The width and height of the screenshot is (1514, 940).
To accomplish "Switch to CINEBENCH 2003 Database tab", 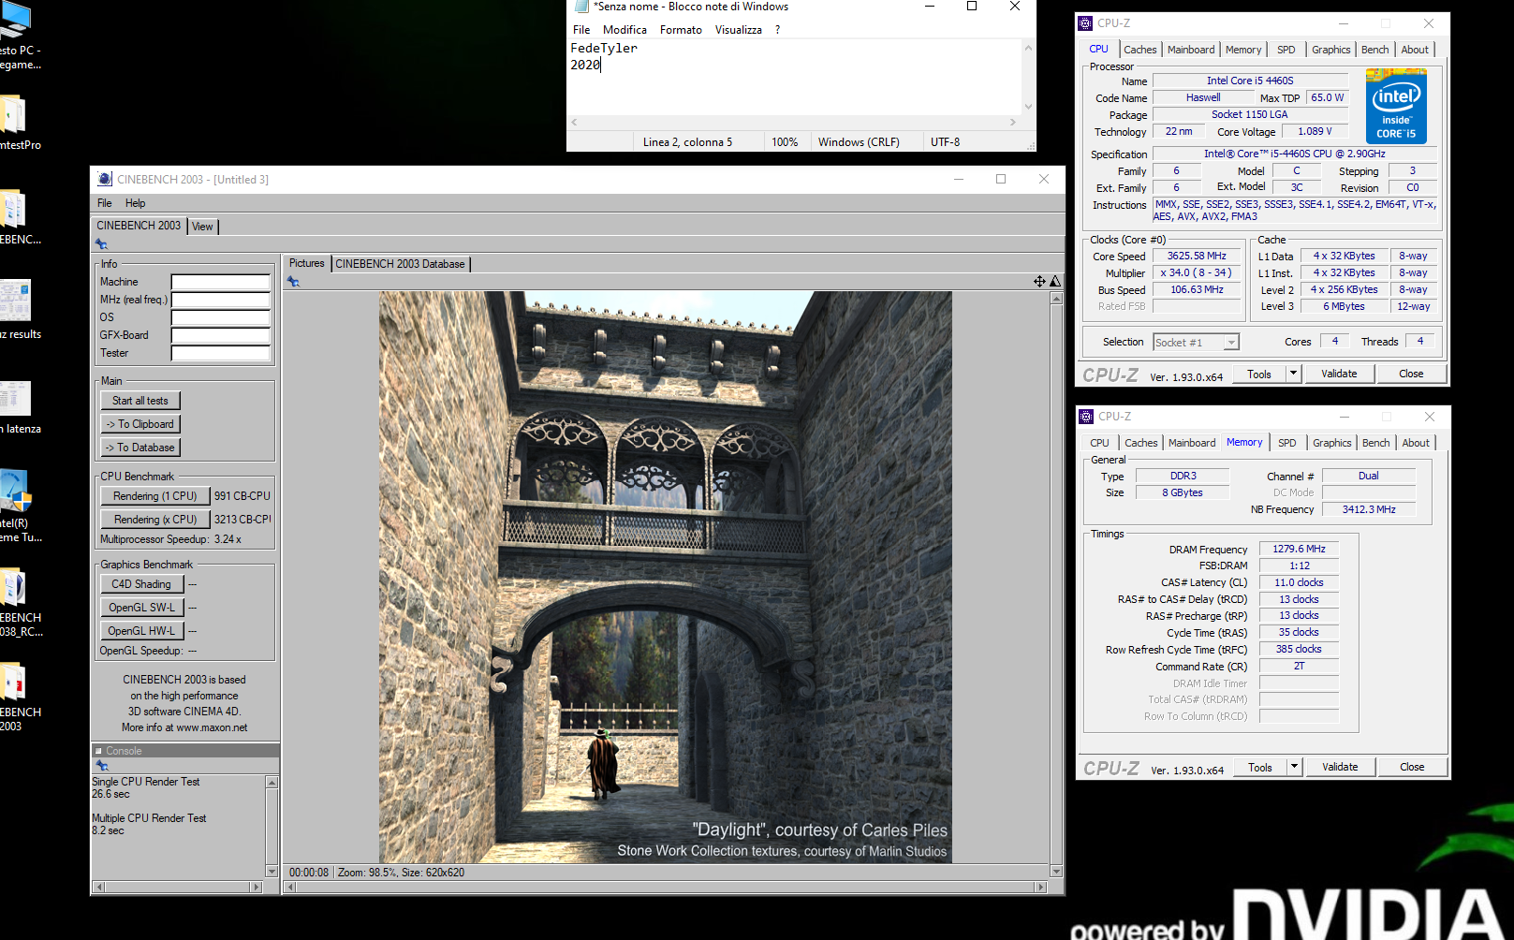I will [400, 264].
